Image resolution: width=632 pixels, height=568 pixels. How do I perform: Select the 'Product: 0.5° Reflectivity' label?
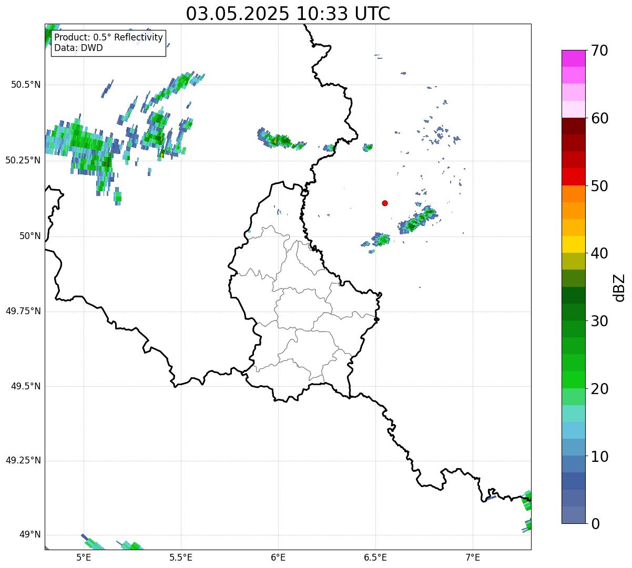108,38
